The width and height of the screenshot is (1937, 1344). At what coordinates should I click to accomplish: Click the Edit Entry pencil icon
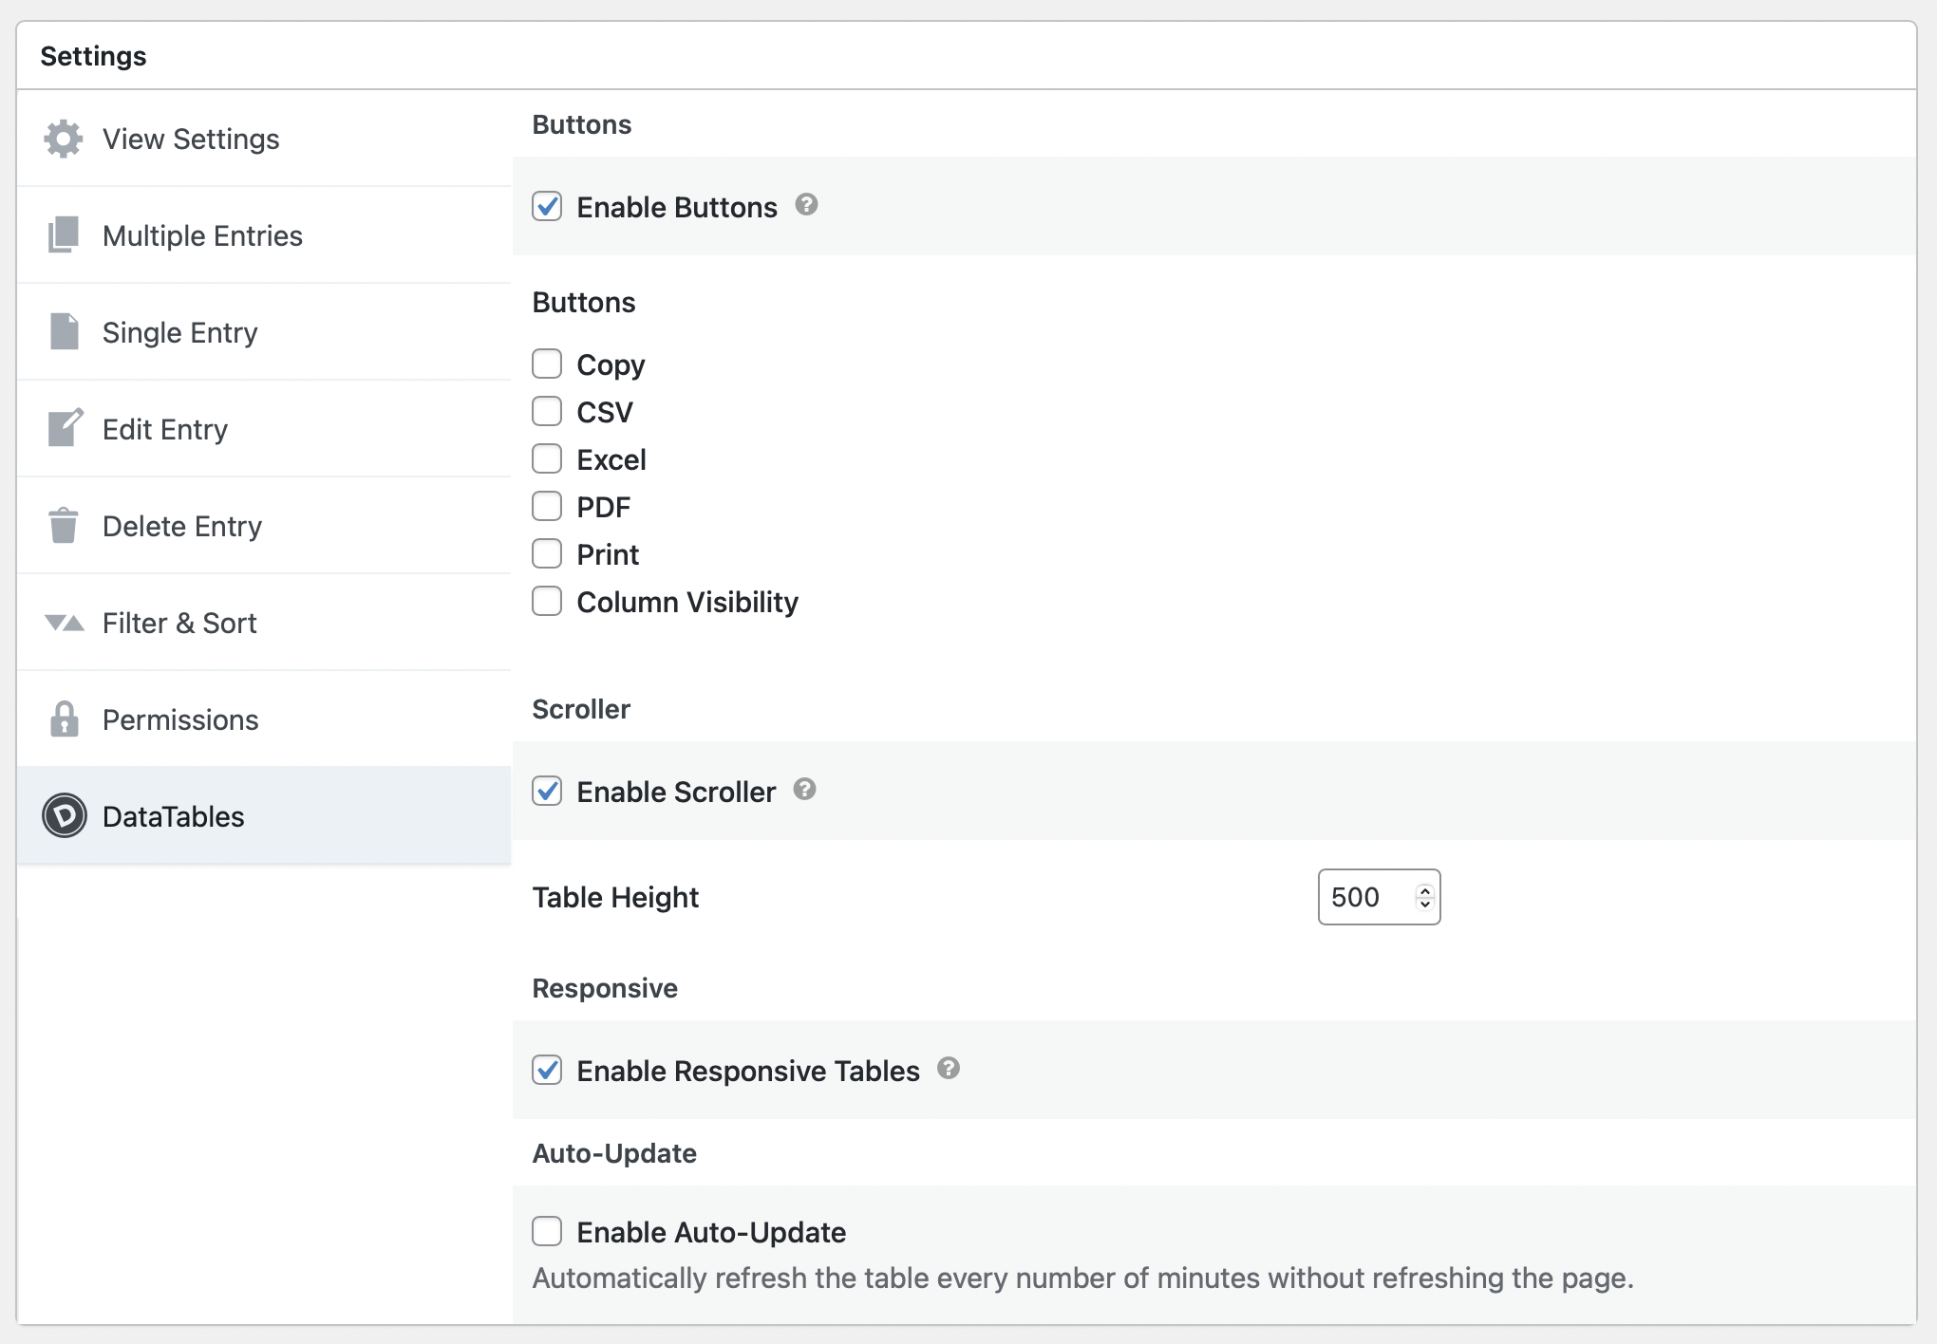65,429
